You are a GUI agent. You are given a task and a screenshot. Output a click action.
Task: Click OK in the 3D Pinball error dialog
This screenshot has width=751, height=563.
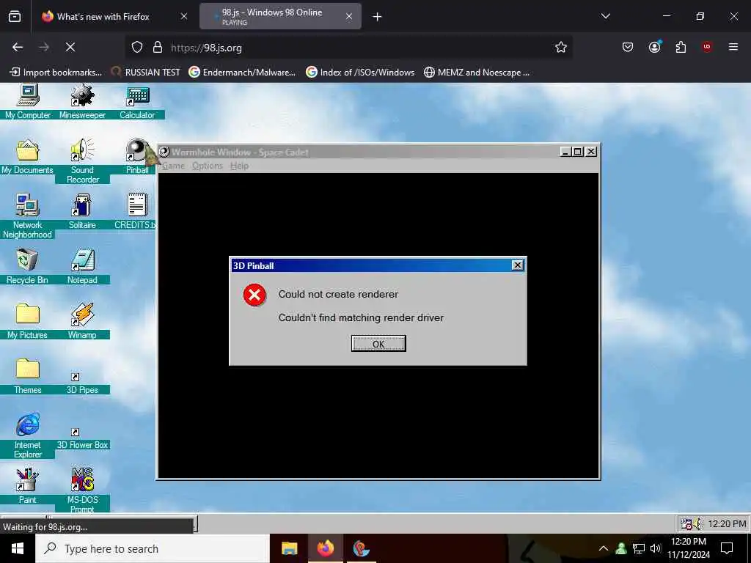(378, 344)
